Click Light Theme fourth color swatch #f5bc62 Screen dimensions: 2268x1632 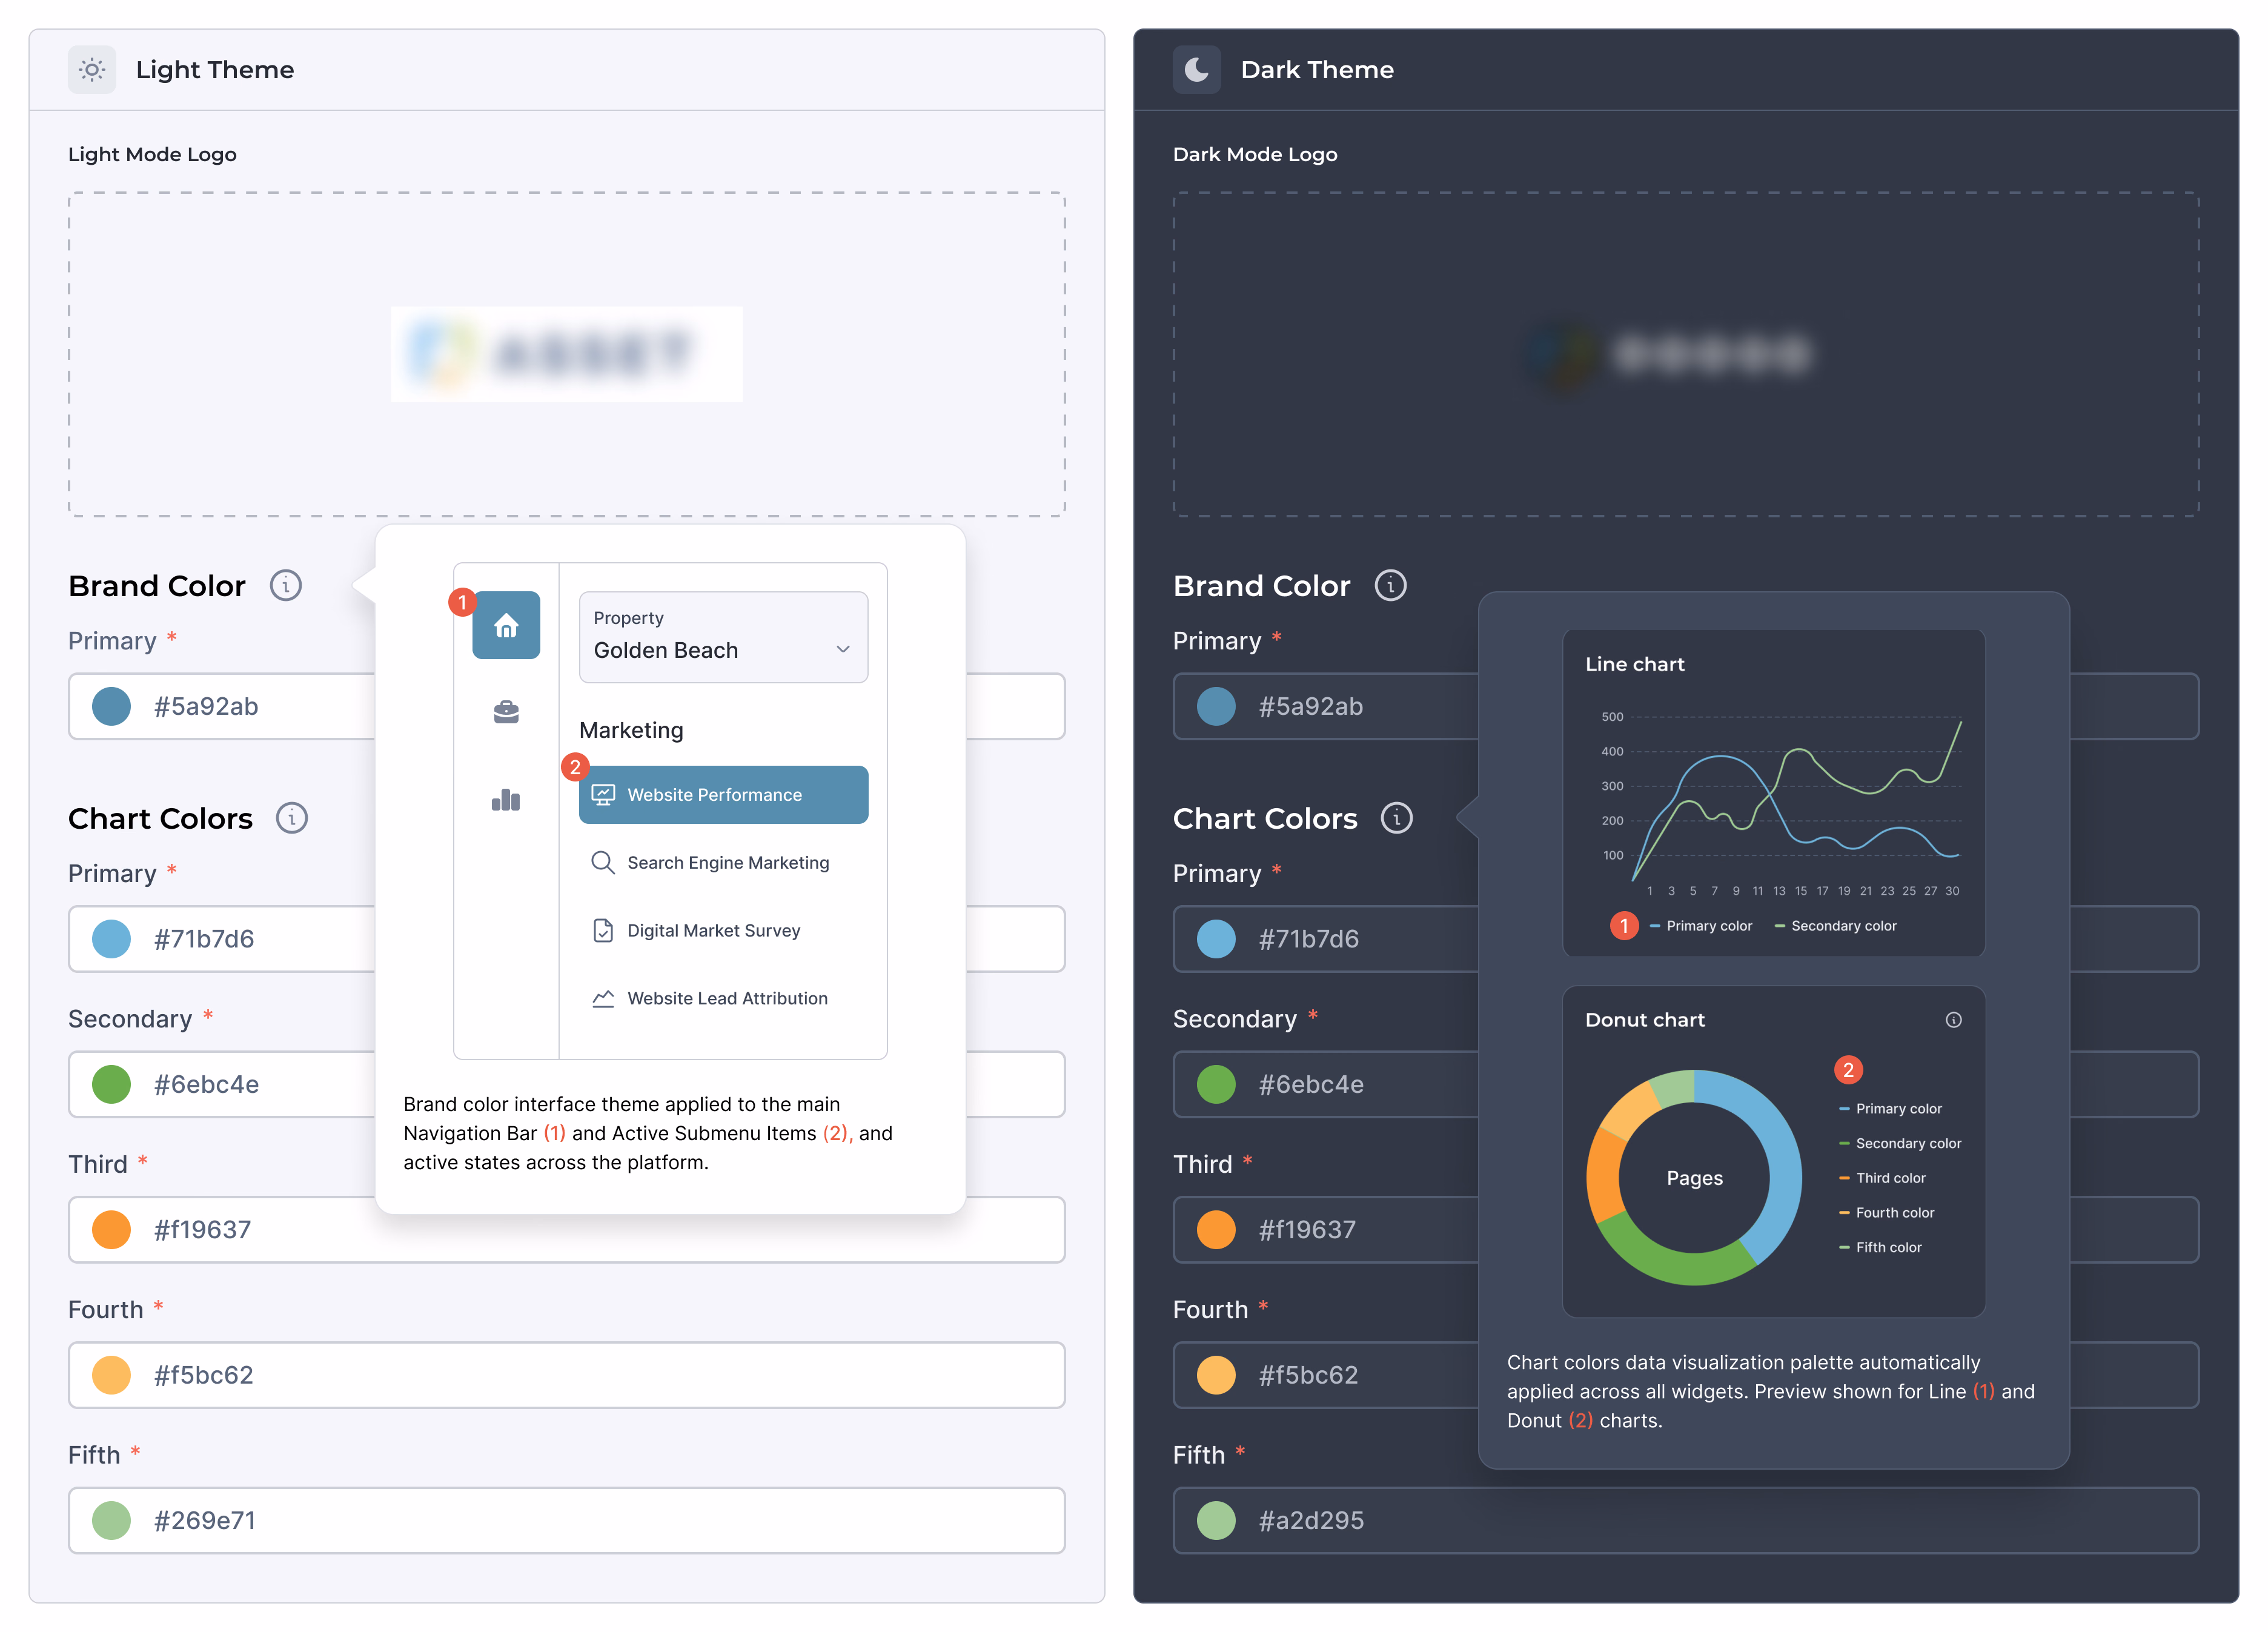[x=111, y=1375]
